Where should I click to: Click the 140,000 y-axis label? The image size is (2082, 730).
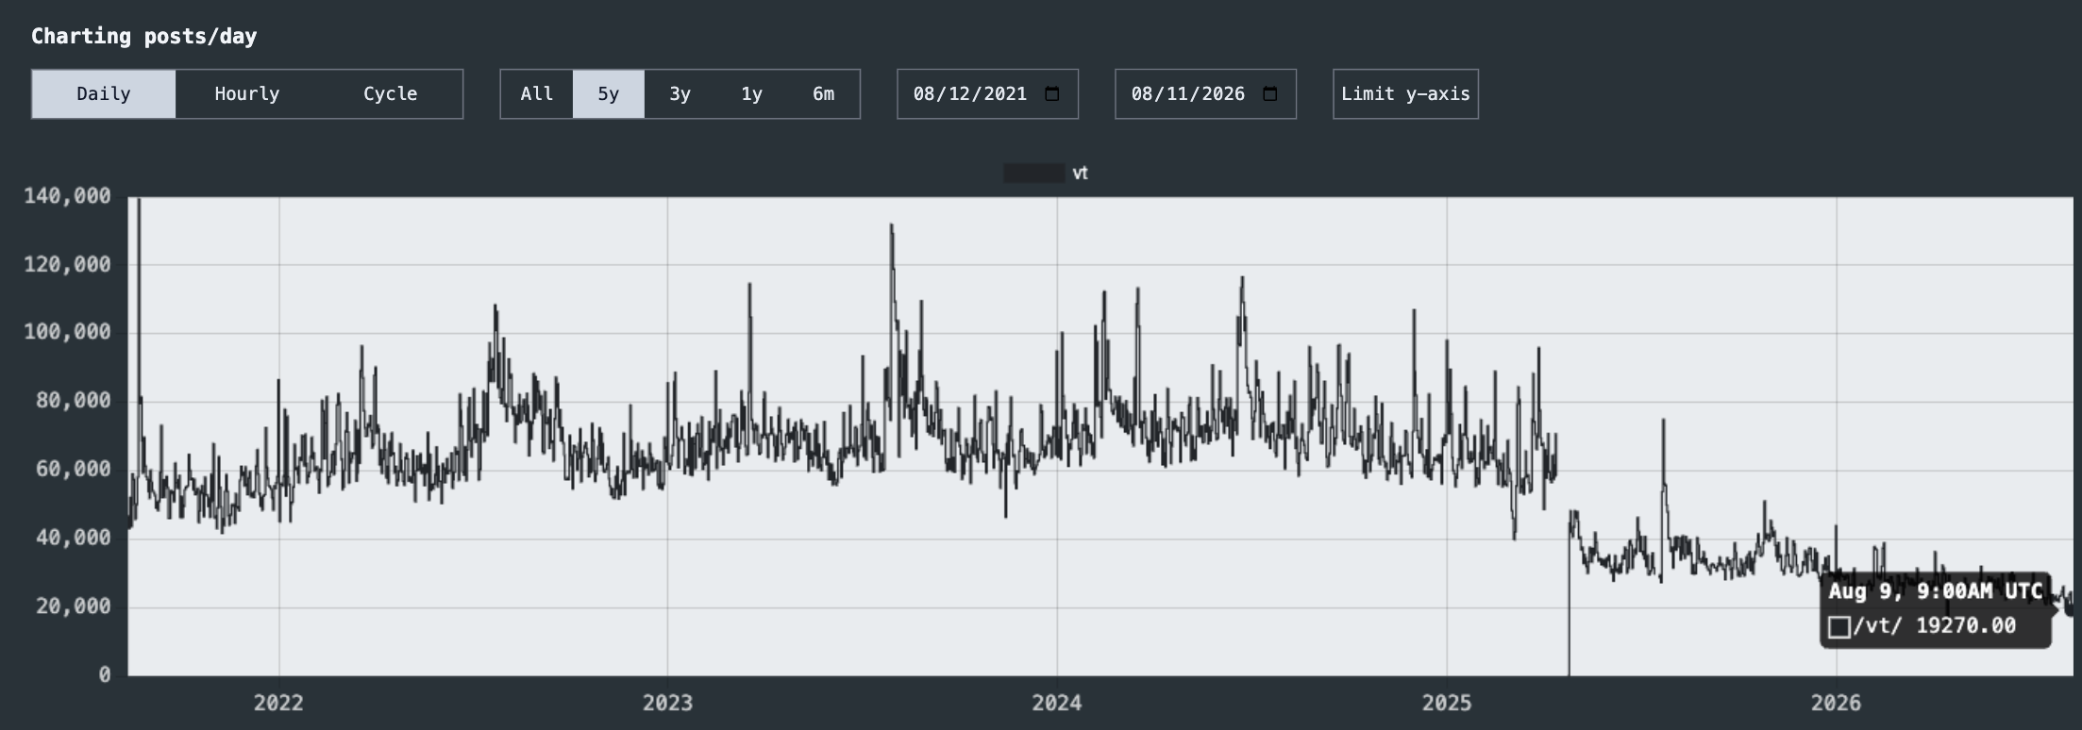(67, 196)
